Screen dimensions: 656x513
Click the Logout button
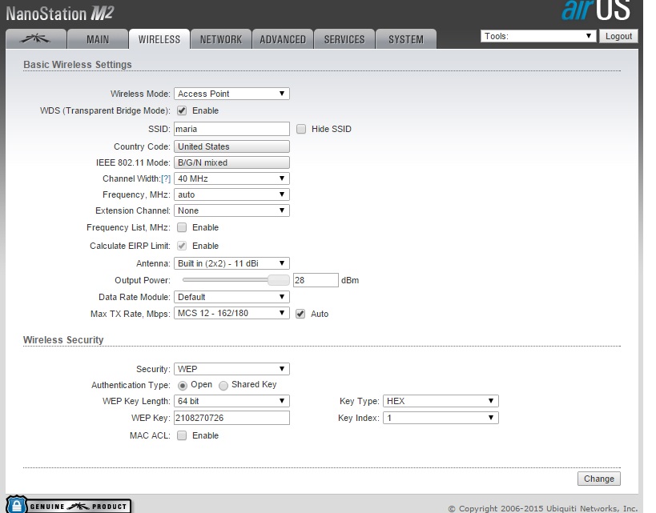[x=619, y=36]
